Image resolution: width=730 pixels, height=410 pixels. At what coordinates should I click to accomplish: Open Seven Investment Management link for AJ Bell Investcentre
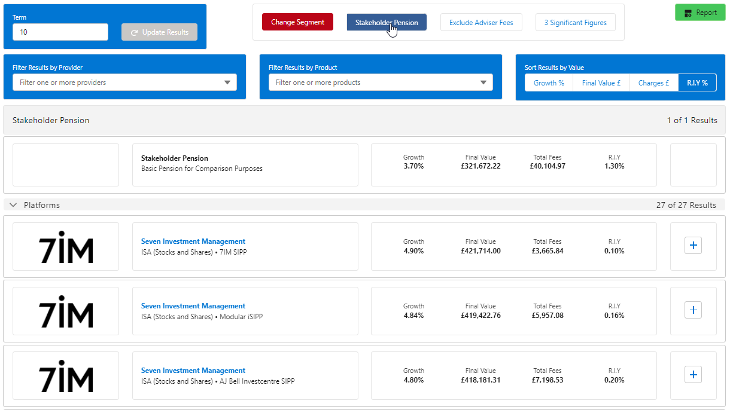[193, 371]
